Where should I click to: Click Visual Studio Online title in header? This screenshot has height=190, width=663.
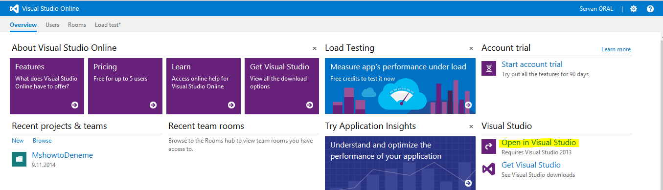click(x=50, y=9)
